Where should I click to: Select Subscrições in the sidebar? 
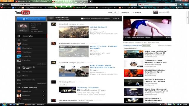(31, 36)
